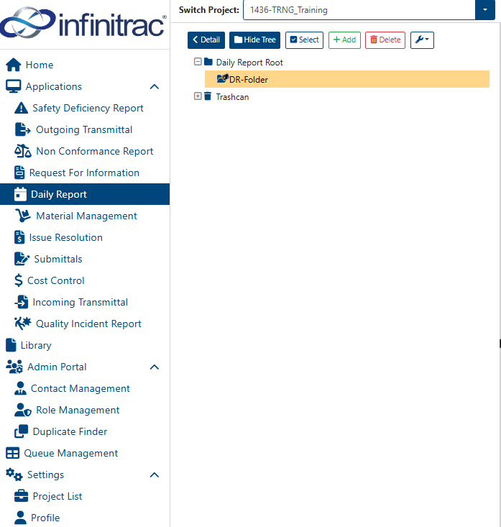Open Safety Deficiency Report application
501x527 pixels.
88,108
